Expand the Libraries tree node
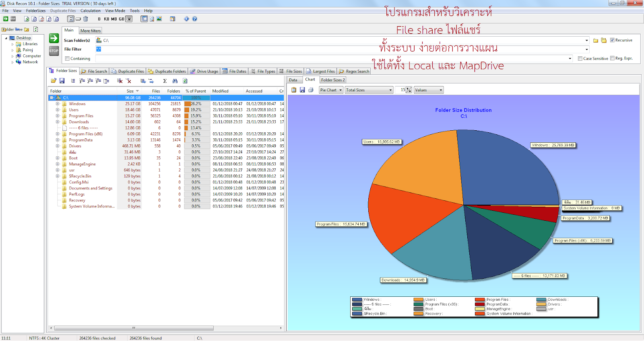Screen dimensions: 644x341 (12, 44)
